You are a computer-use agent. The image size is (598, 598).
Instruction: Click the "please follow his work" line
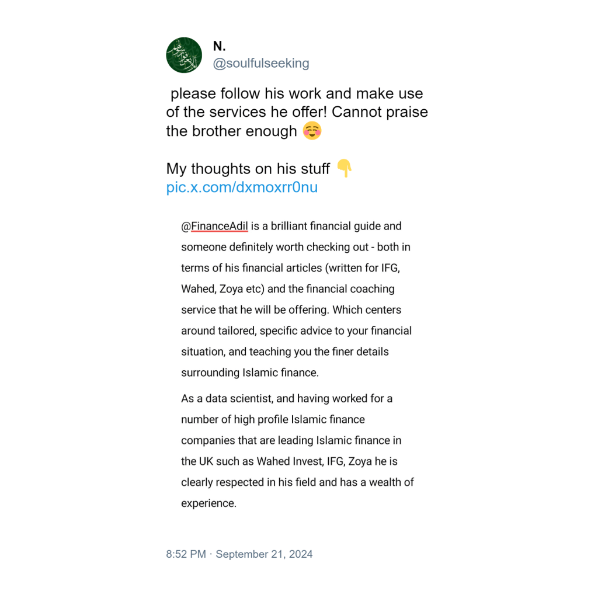pyautogui.click(x=297, y=93)
